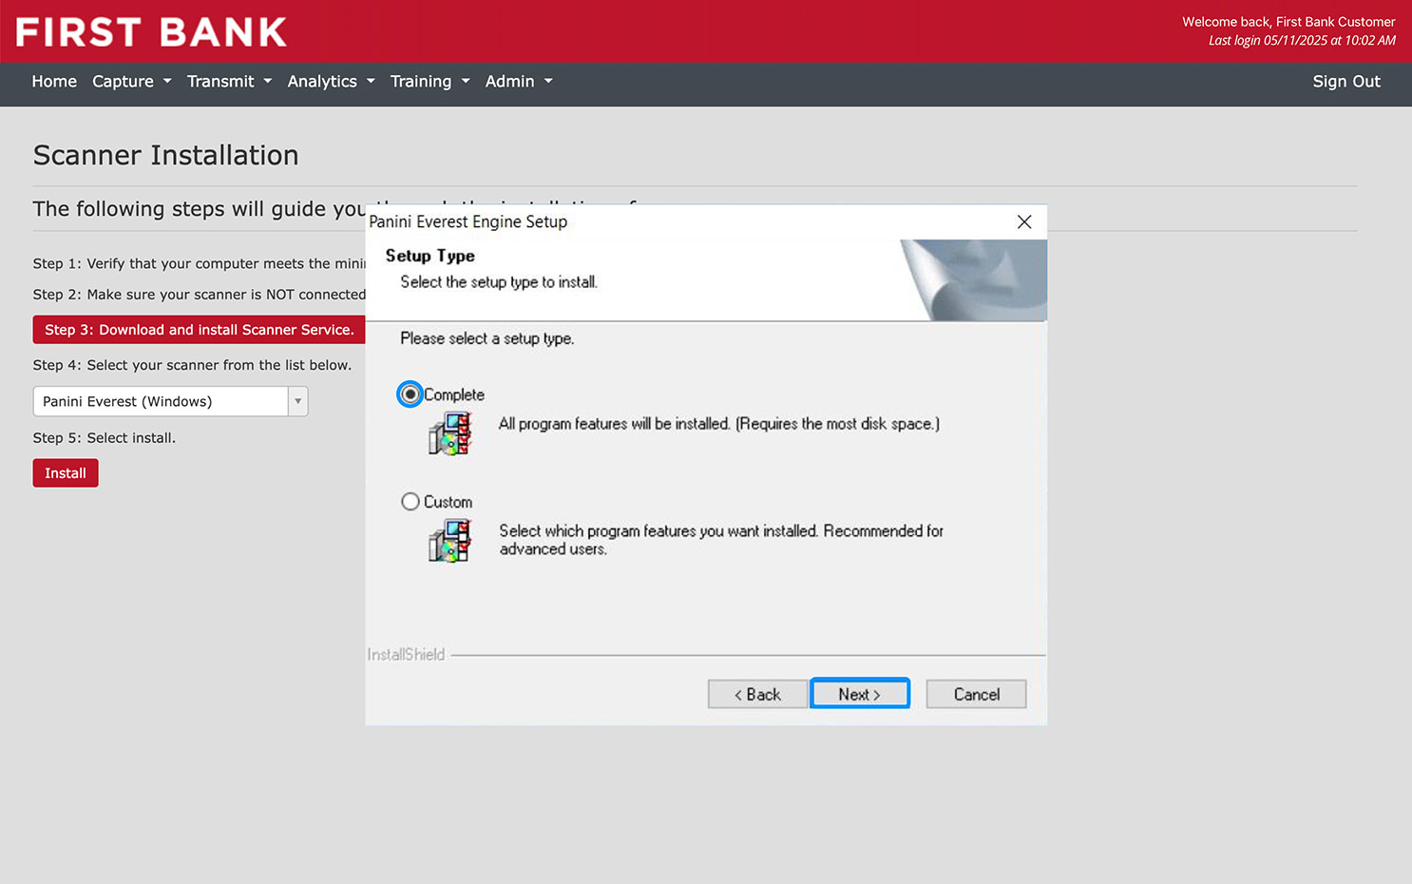
Task: Open the Home menu item
Action: pos(54,82)
